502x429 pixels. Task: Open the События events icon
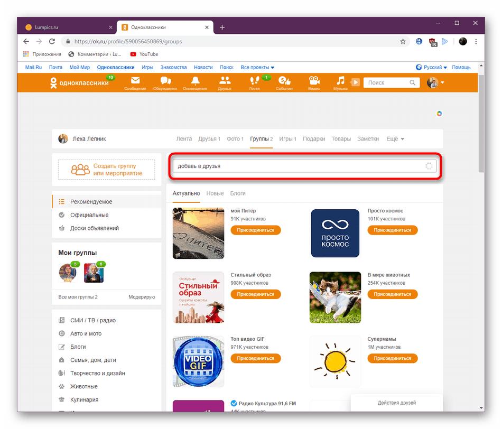(x=284, y=83)
